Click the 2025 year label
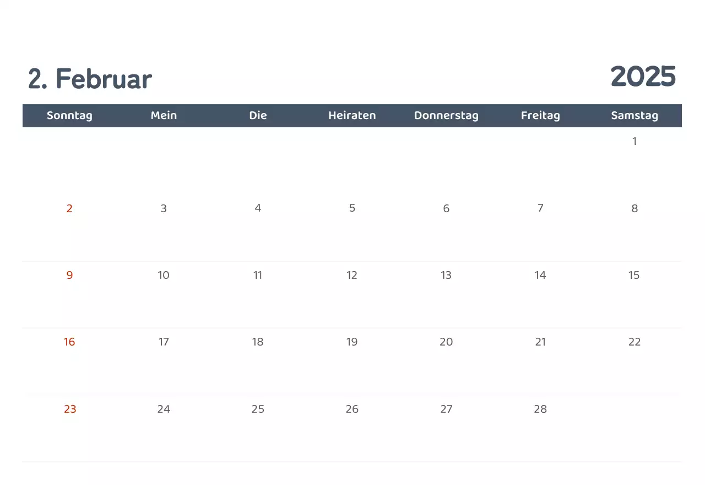 (643, 77)
